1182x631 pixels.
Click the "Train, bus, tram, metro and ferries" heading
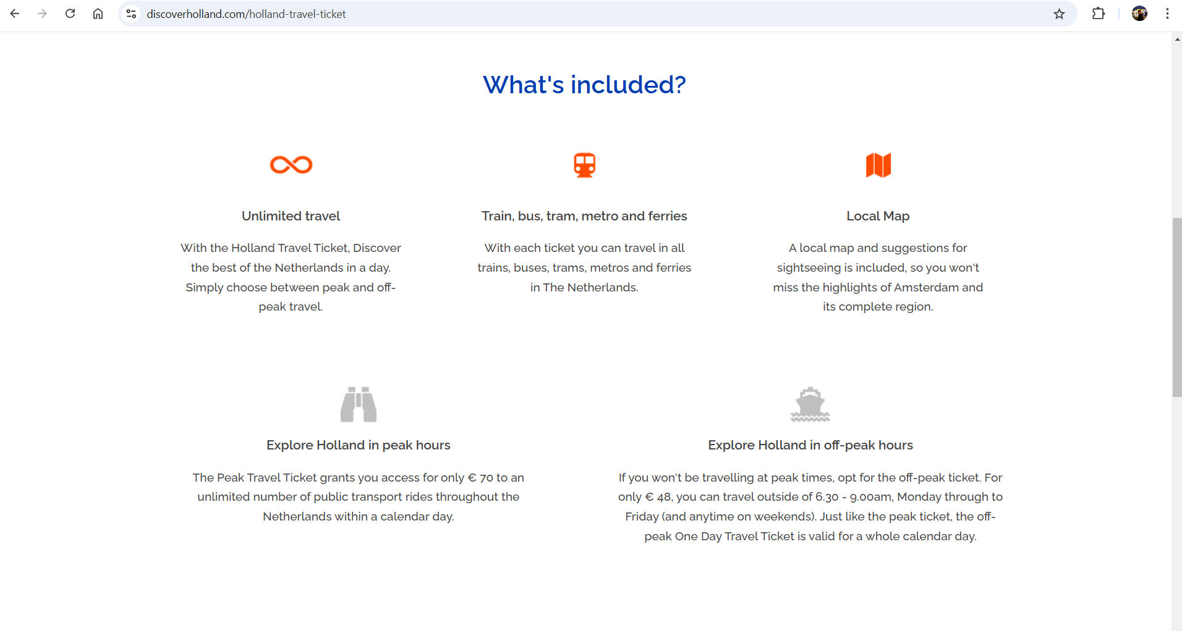(x=584, y=216)
